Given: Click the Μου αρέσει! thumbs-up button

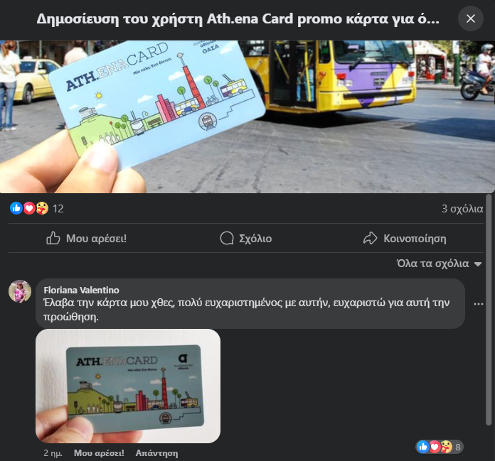Looking at the screenshot, I should (x=87, y=239).
